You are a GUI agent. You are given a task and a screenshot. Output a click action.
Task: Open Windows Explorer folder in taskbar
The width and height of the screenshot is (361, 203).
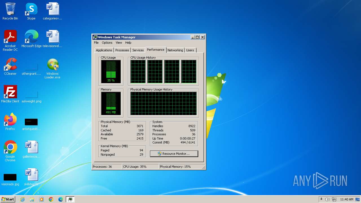click(x=32, y=199)
